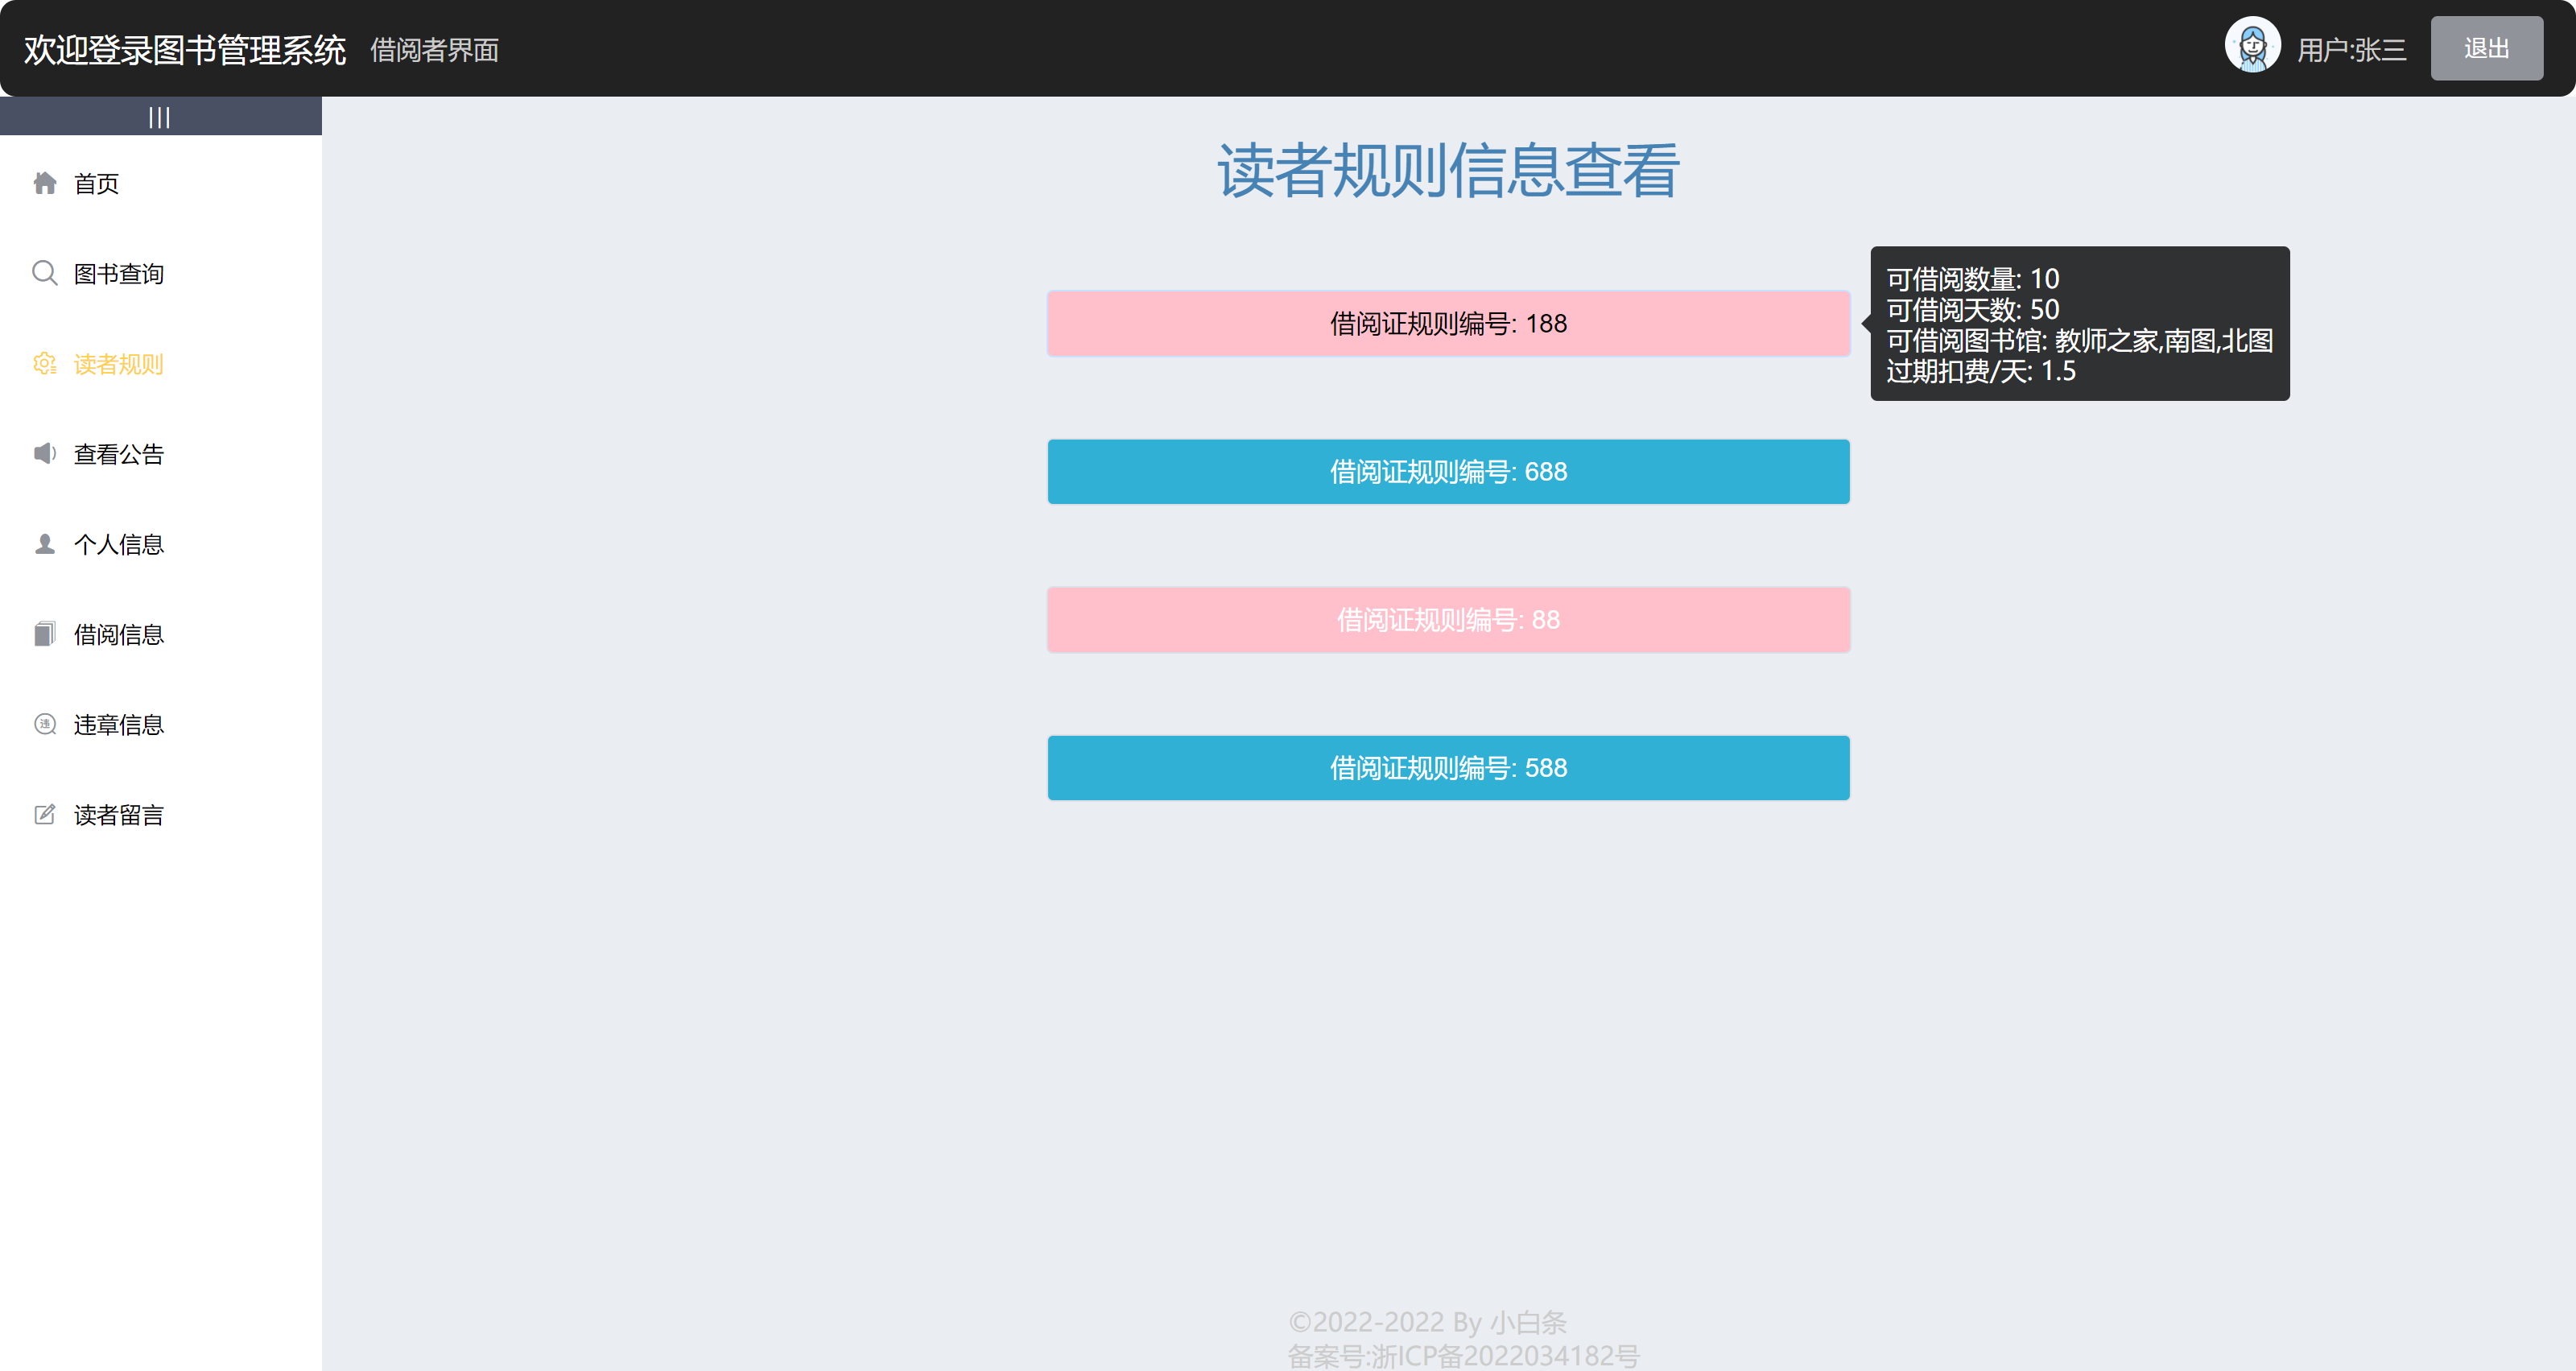2576x1371 pixels.
Task: Click the gear icon beside 读者规则
Action: (x=45, y=364)
